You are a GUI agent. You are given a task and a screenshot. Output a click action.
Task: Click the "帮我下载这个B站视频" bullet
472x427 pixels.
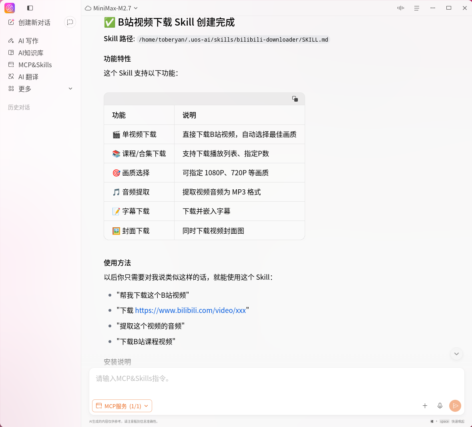pos(153,295)
